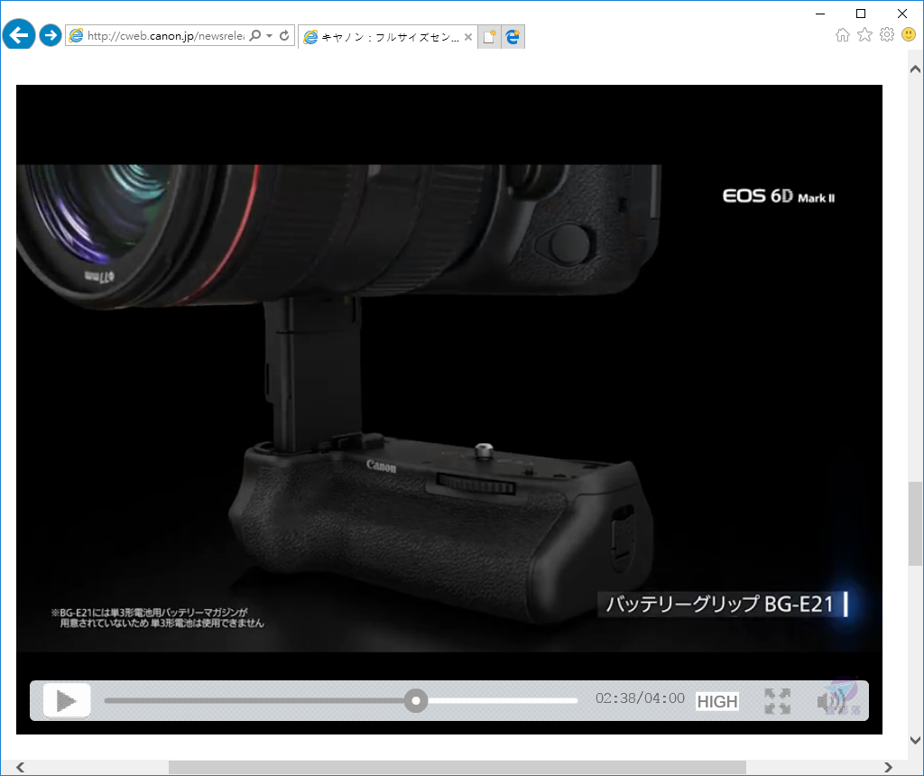Close the browser window
This screenshot has width=924, height=776.
pyautogui.click(x=902, y=14)
